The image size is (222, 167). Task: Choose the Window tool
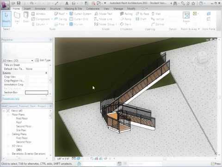38,14
